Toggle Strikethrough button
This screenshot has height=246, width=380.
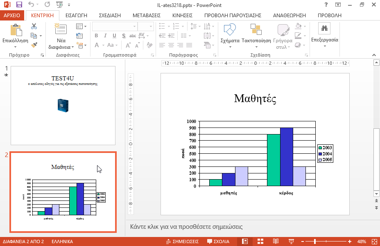tap(133, 36)
